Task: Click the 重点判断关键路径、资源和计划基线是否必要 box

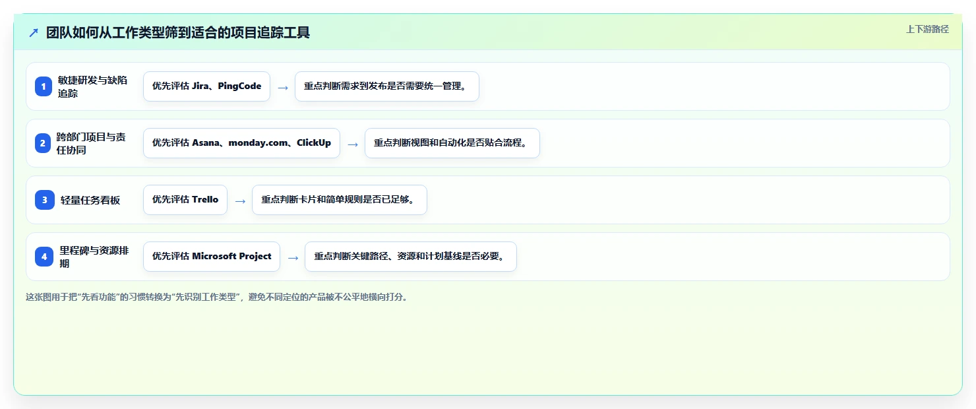Action: click(x=410, y=257)
